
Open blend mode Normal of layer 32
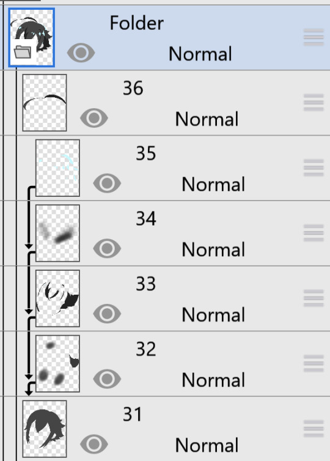213,380
